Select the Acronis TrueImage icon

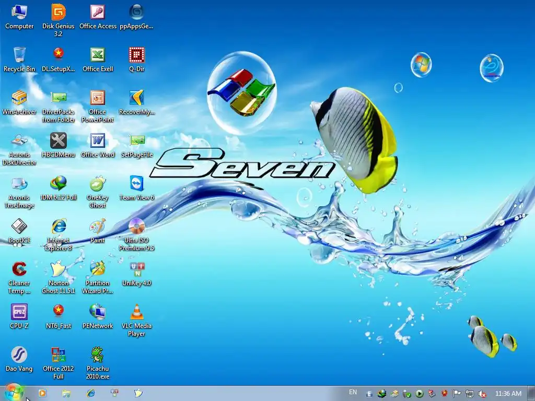click(19, 192)
